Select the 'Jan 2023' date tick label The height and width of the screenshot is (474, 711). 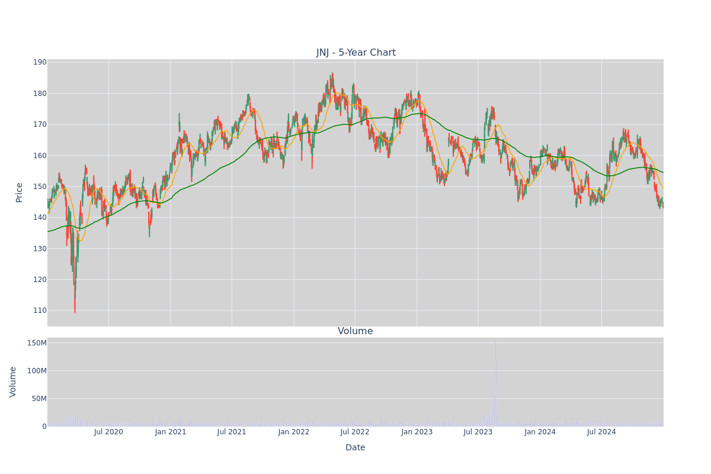417,432
